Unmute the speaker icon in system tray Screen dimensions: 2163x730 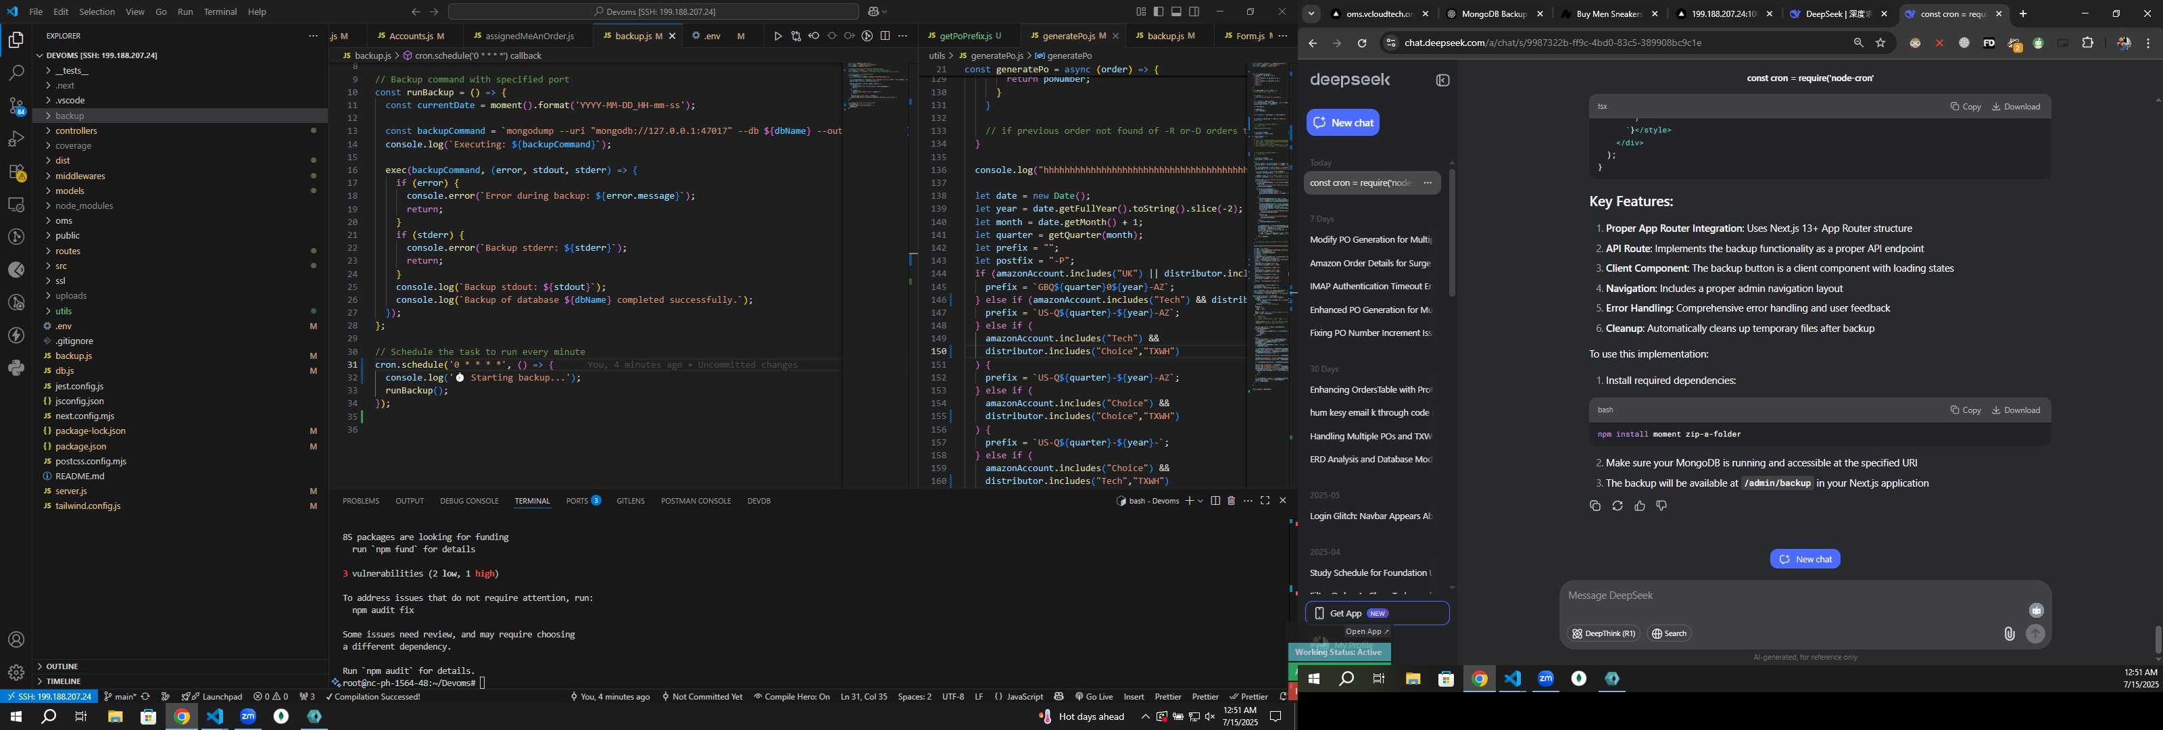[1209, 716]
